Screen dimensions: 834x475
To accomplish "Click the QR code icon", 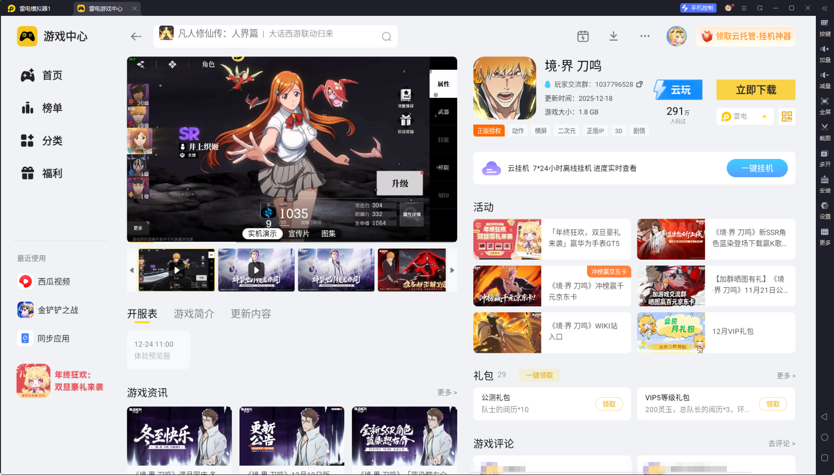I will 787,117.
